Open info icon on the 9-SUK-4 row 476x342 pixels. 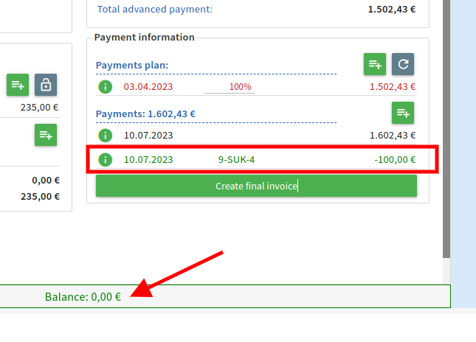(x=105, y=159)
